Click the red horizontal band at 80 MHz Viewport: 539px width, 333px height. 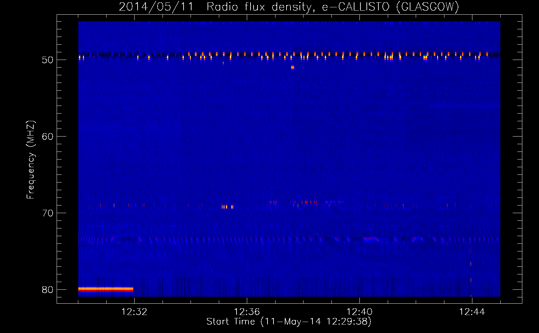coord(106,289)
